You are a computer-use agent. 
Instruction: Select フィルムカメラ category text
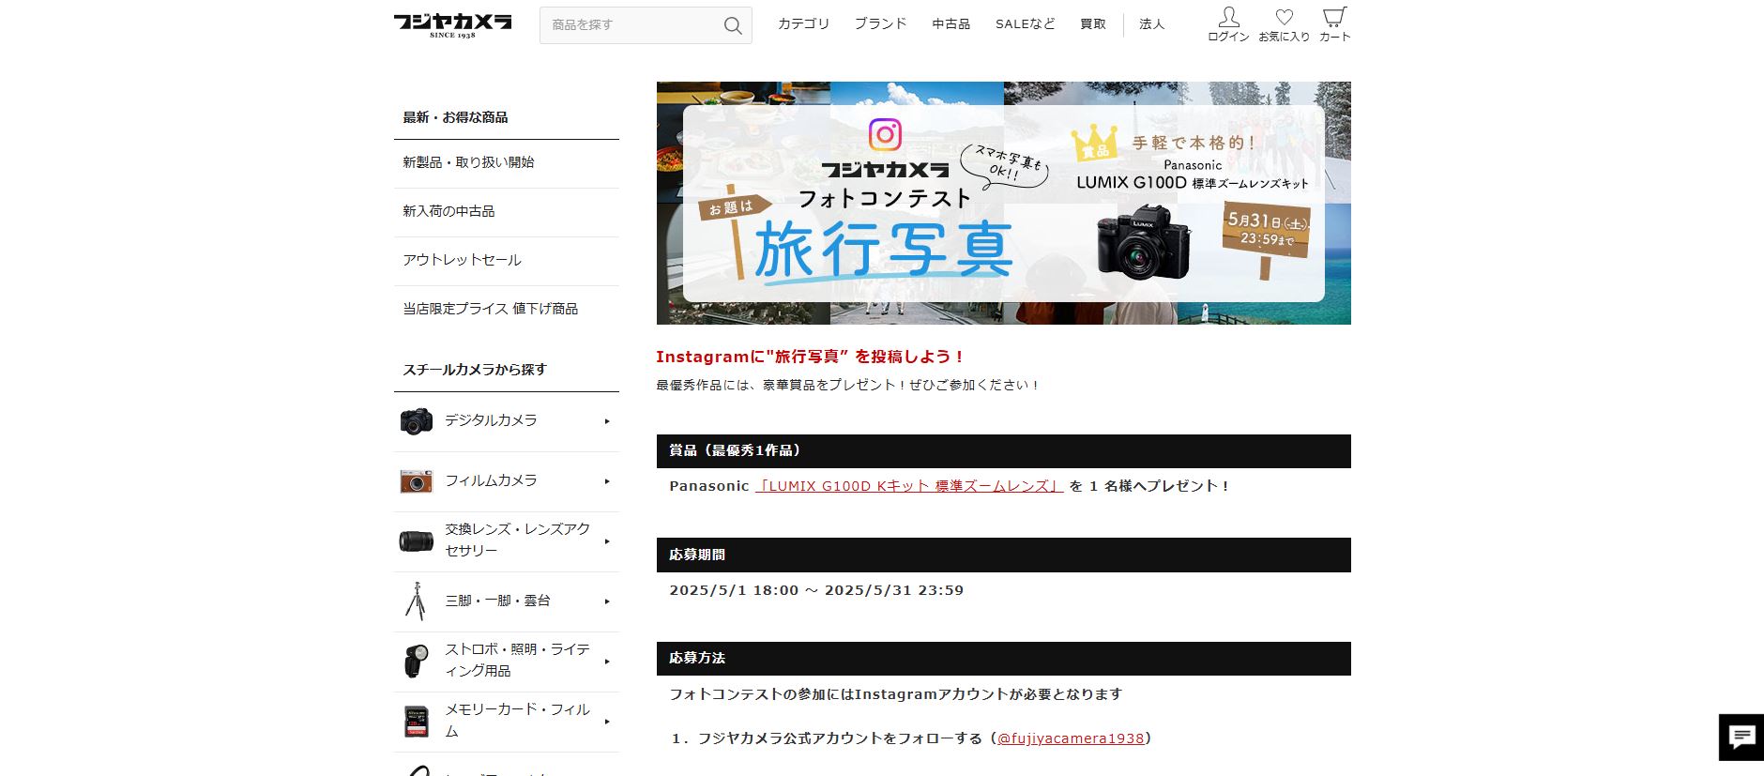[491, 480]
